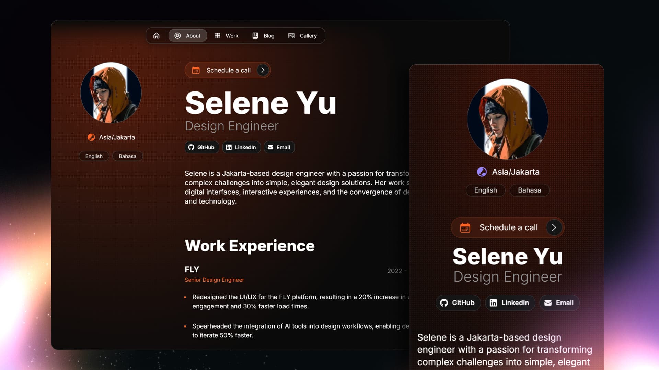Click the calendar icon in desktop Schedule a call
659x370 pixels.
pos(196,70)
